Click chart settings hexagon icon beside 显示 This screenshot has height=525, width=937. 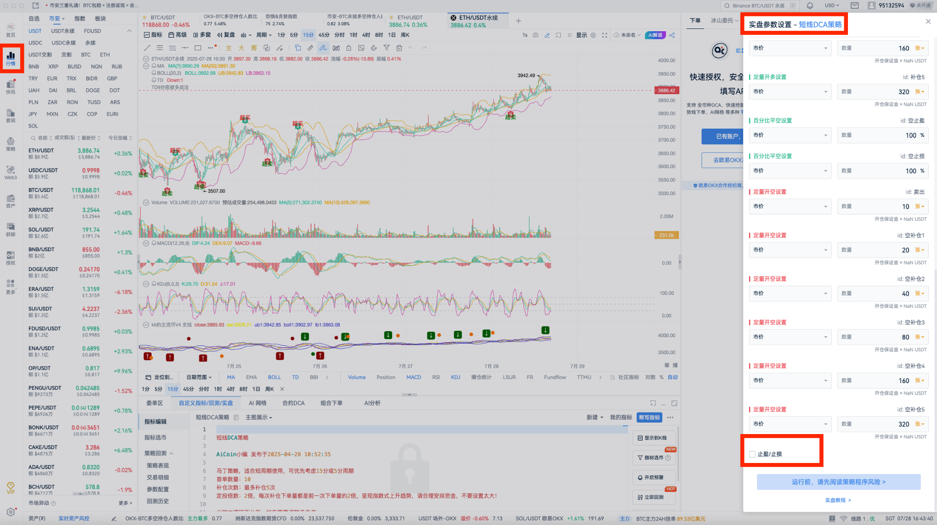[x=593, y=35]
